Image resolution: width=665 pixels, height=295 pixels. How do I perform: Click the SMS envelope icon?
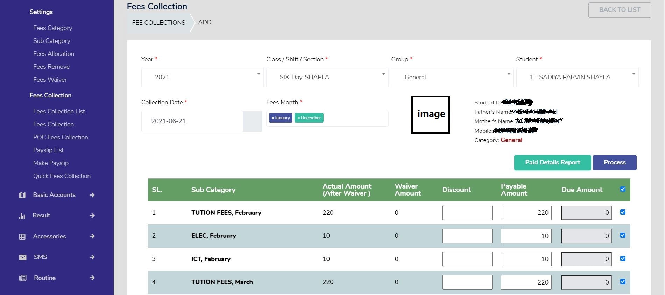click(x=23, y=257)
